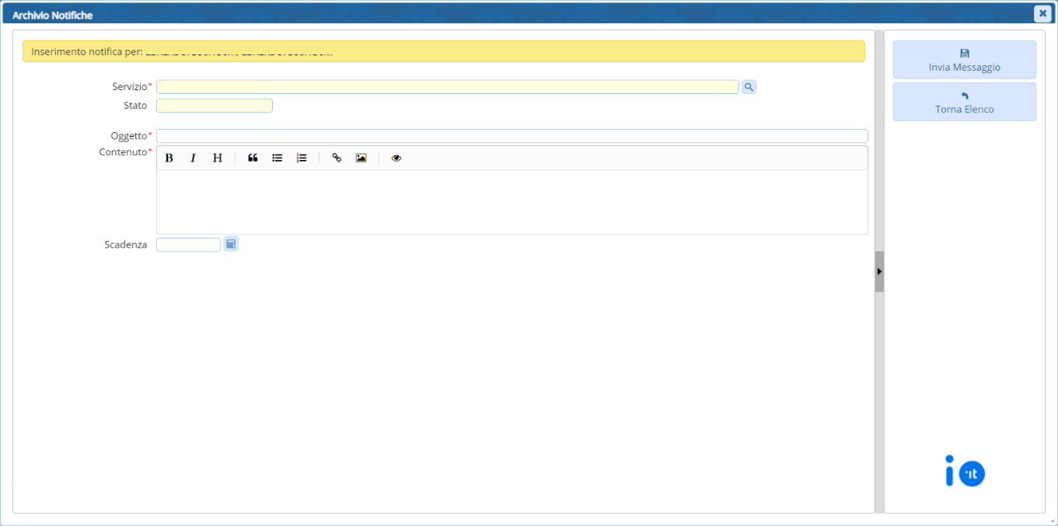Click the Stato field
Image resolution: width=1058 pixels, height=526 pixels.
click(215, 106)
